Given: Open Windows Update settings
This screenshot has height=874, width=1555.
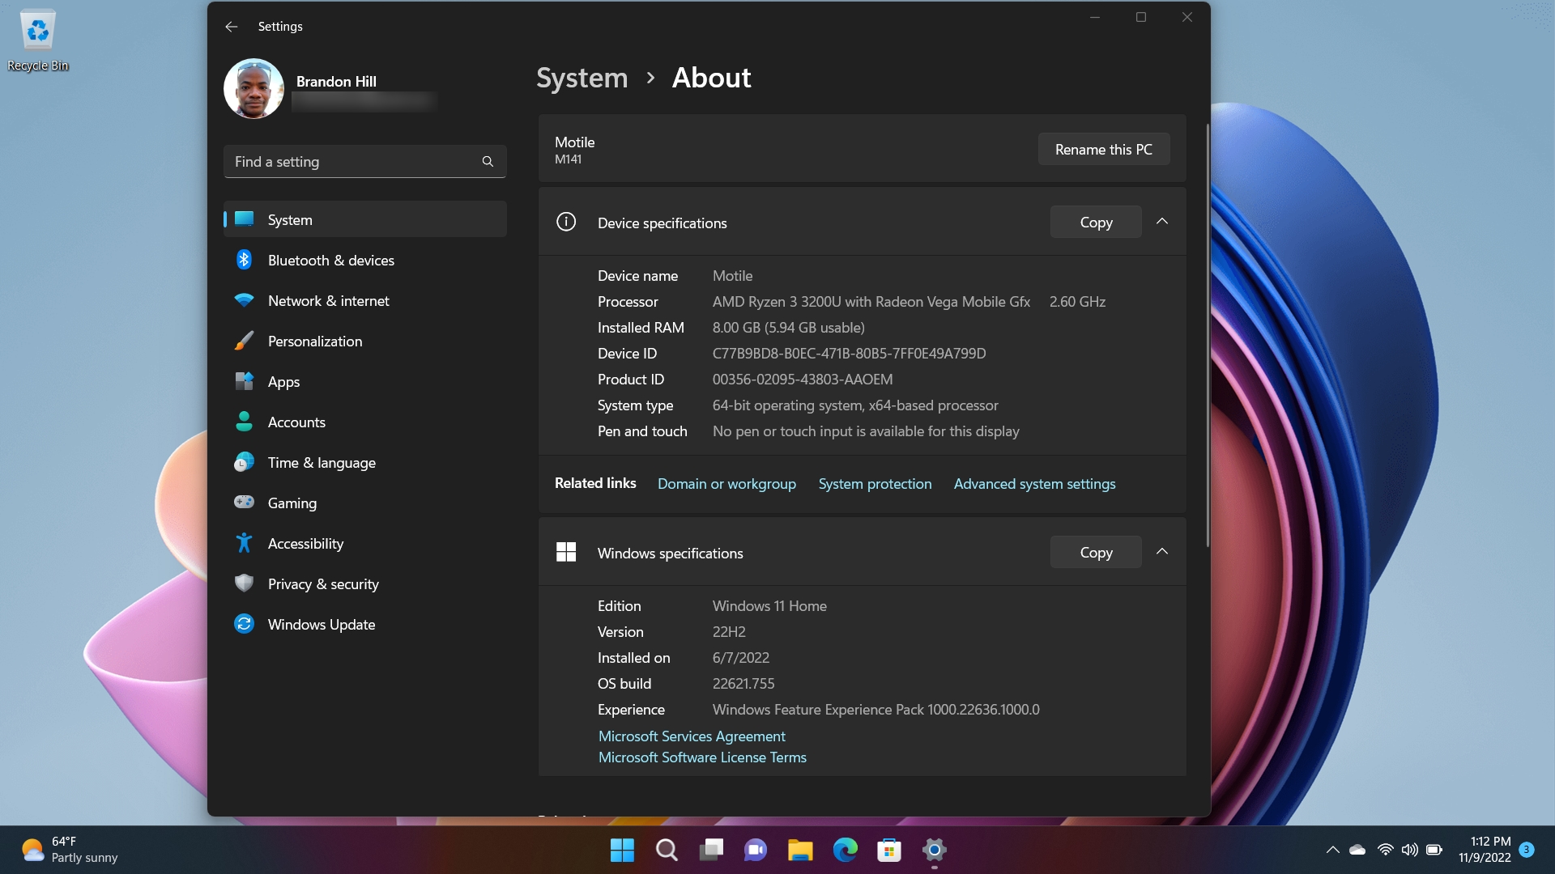Looking at the screenshot, I should [x=321, y=623].
